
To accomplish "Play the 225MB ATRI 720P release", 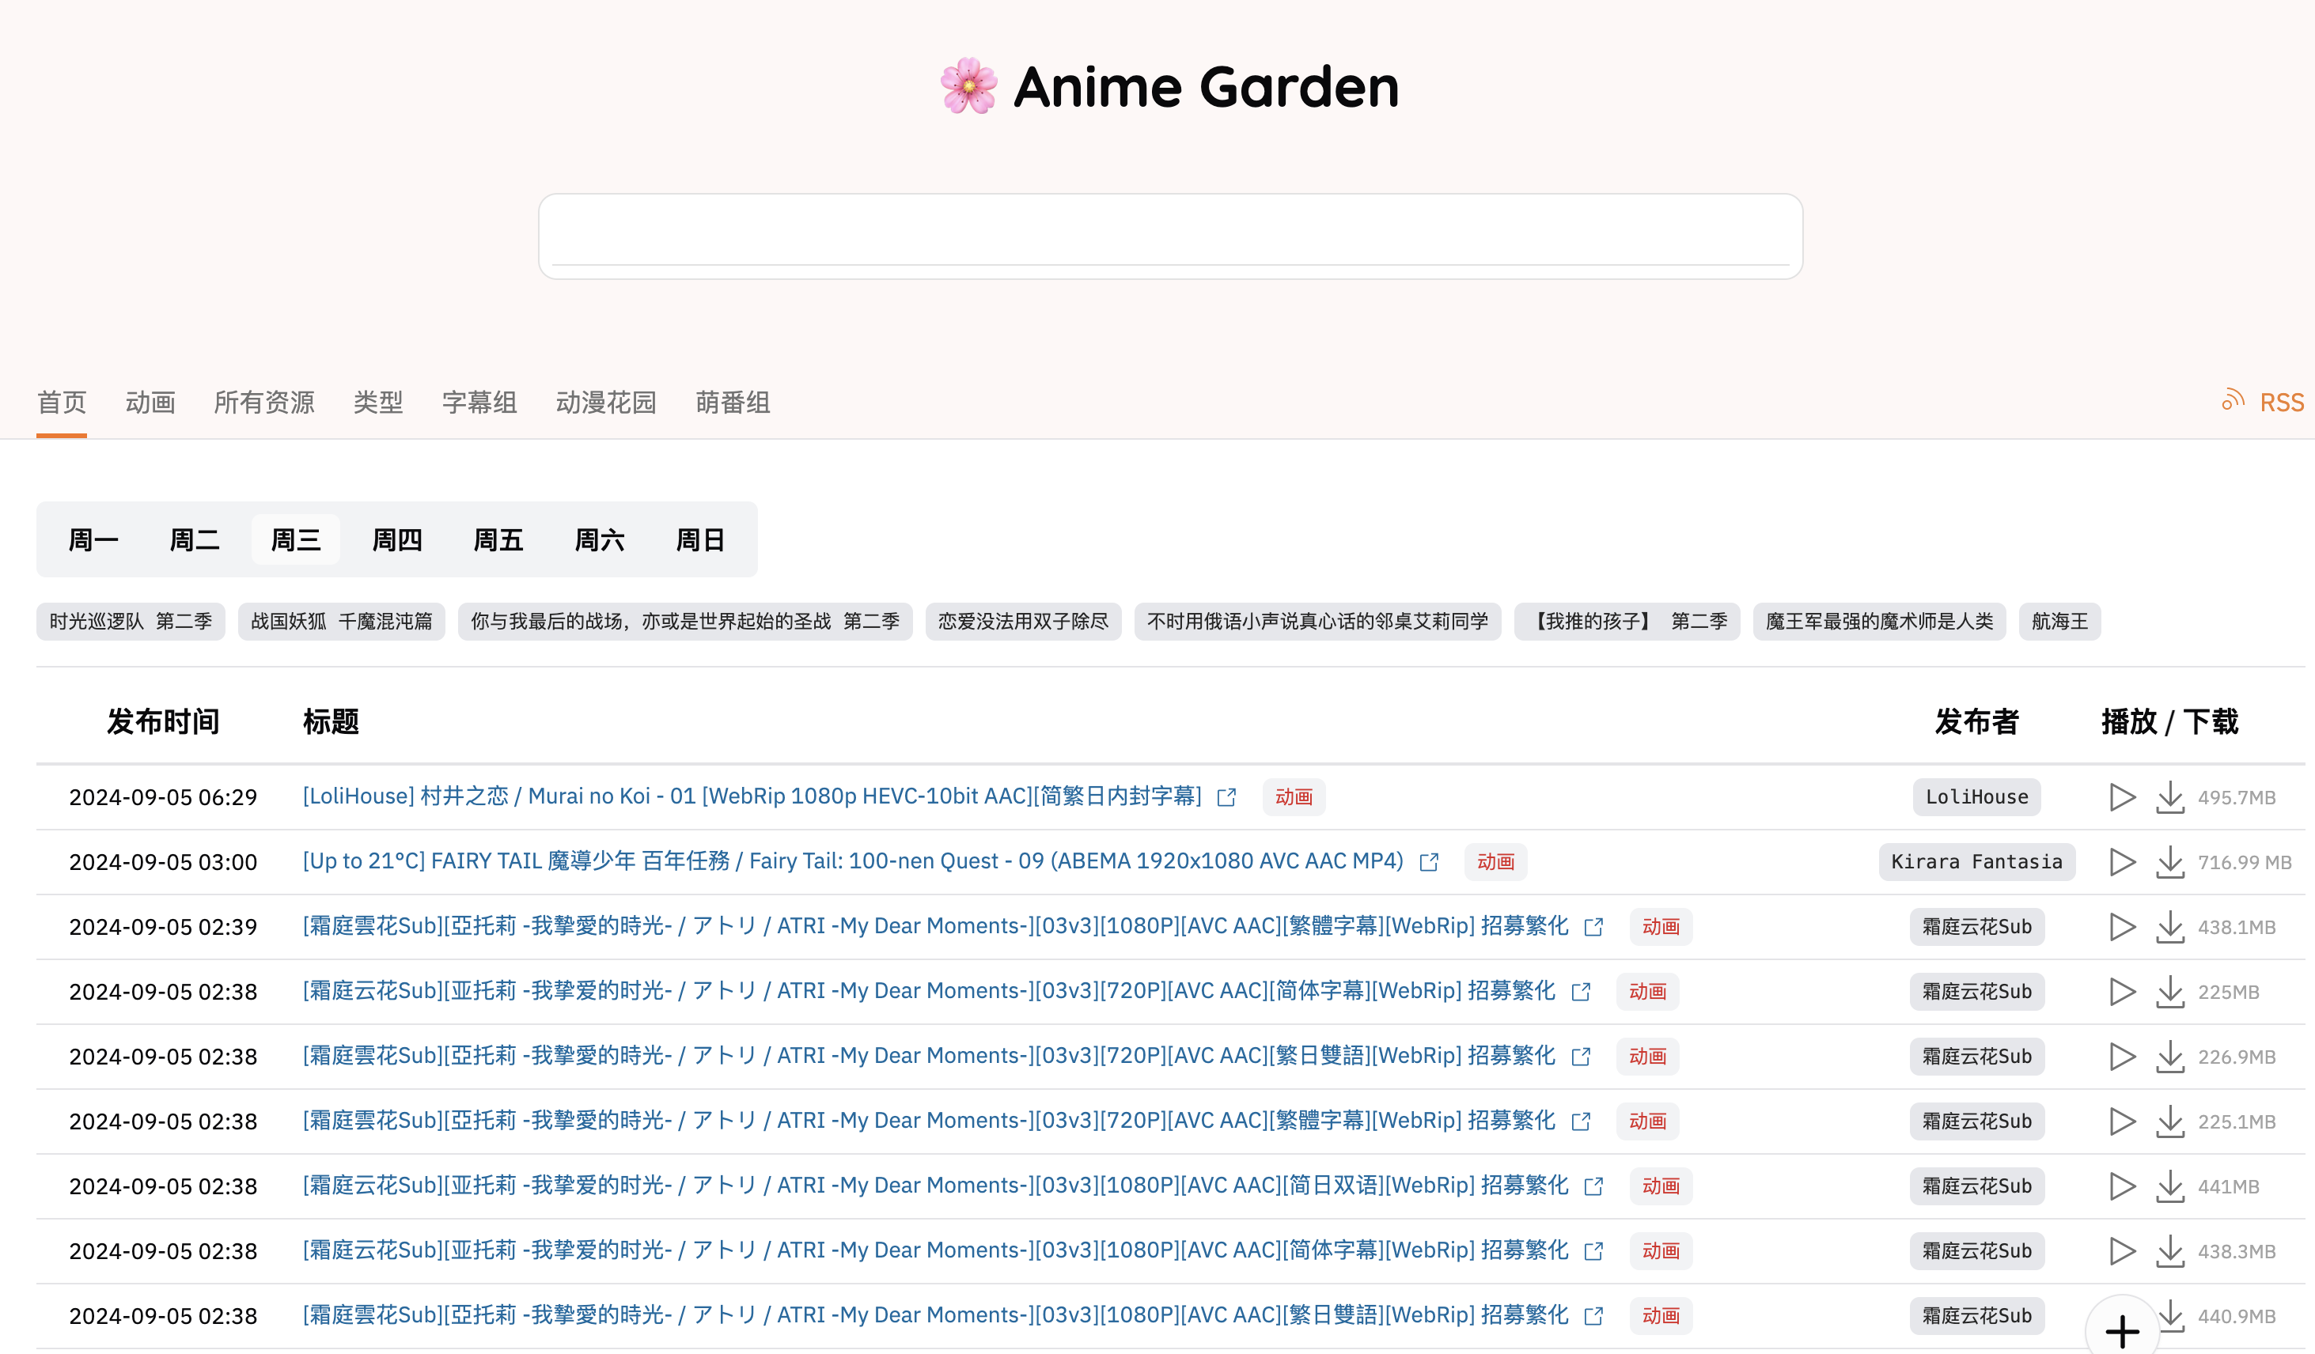I will click(2121, 992).
